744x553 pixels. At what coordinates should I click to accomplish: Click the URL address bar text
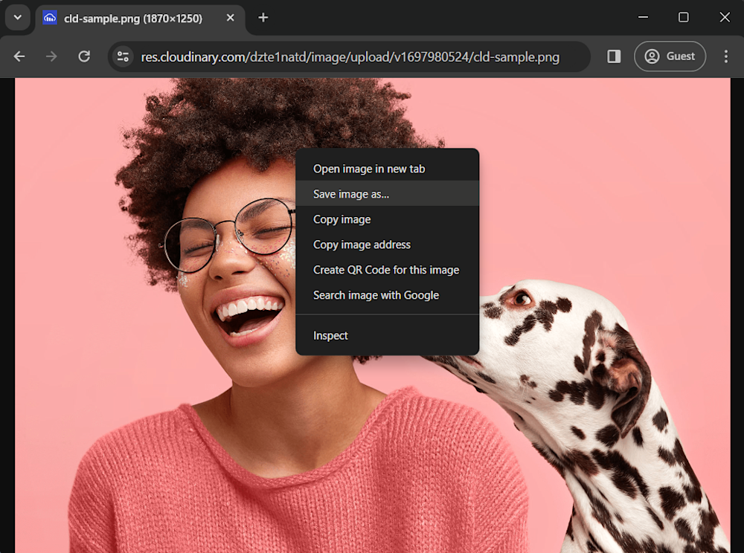tap(350, 56)
